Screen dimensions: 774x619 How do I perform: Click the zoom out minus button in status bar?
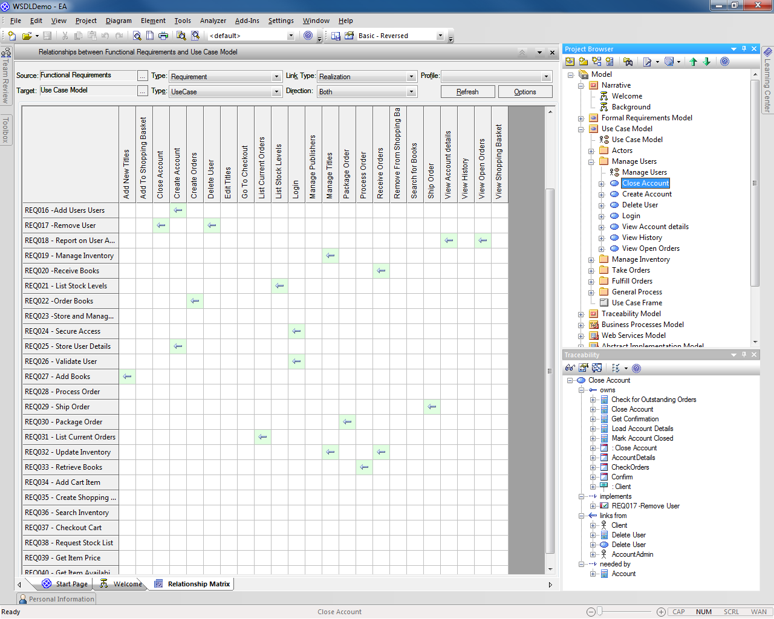click(591, 612)
